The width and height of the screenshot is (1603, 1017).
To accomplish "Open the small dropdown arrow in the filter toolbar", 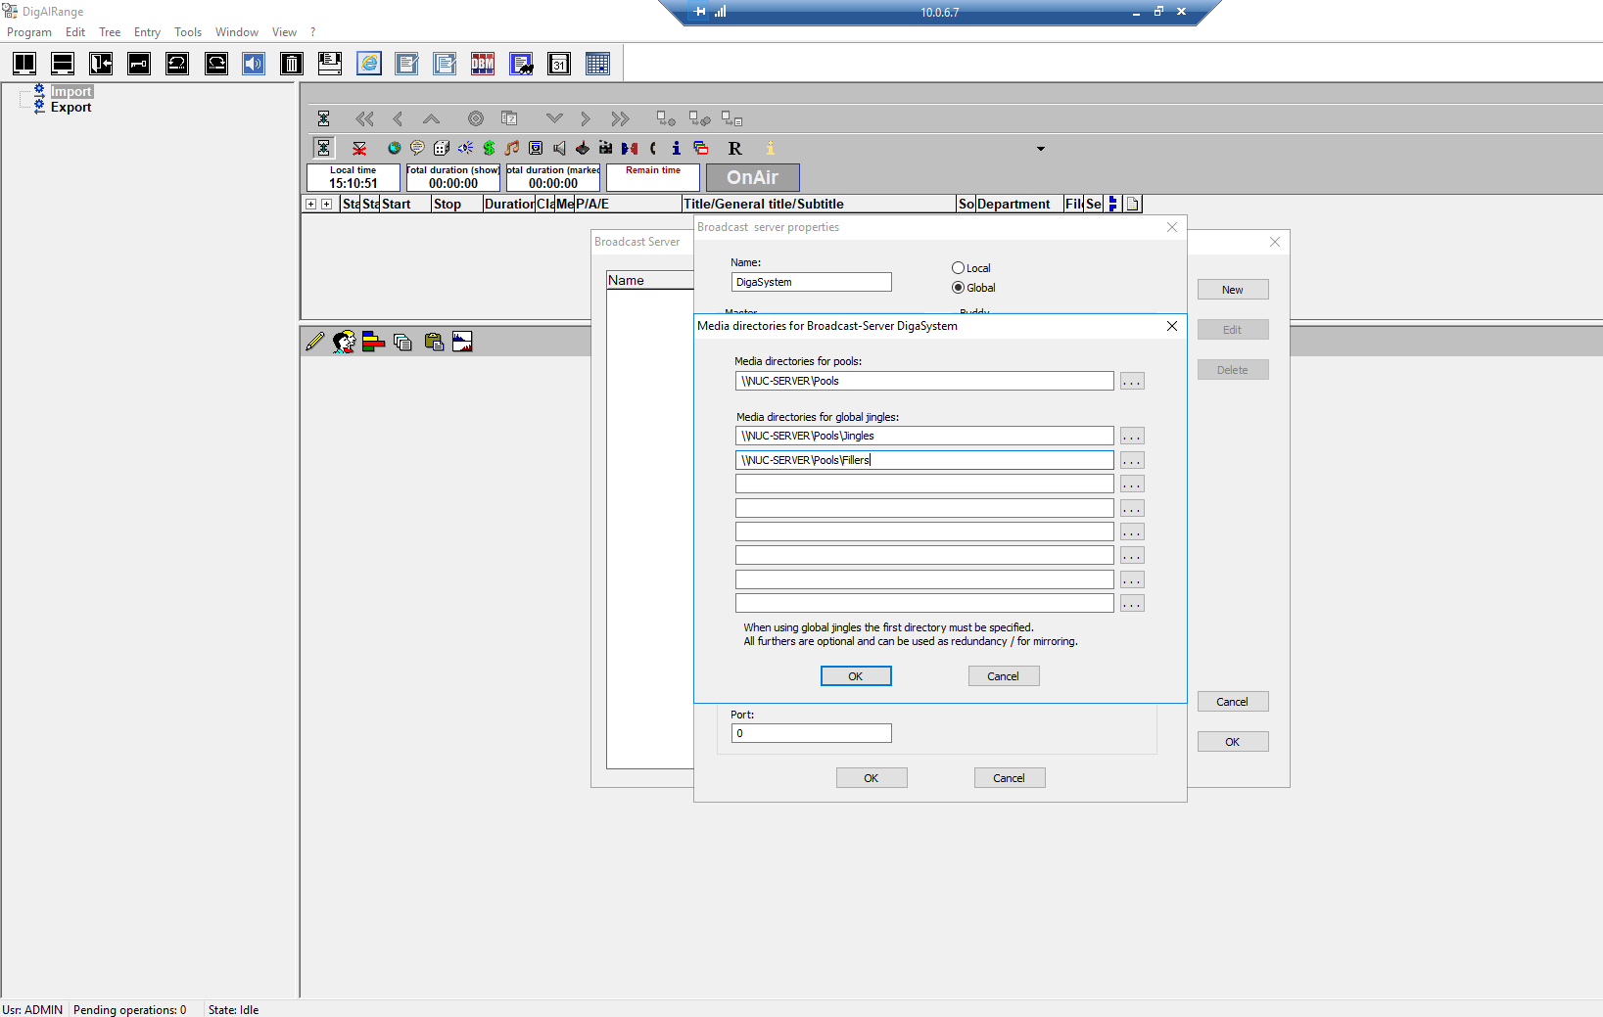I will [1041, 149].
